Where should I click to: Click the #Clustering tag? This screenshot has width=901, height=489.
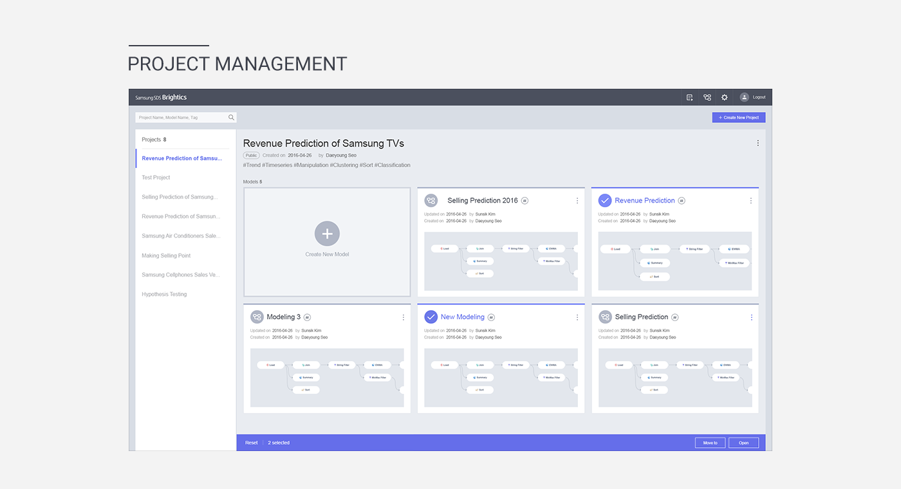tap(344, 165)
